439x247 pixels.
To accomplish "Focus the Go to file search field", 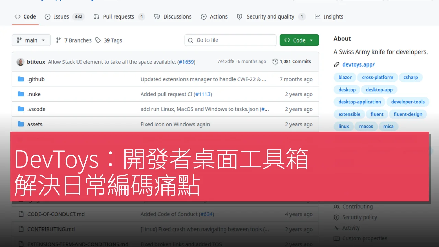I will [x=230, y=40].
